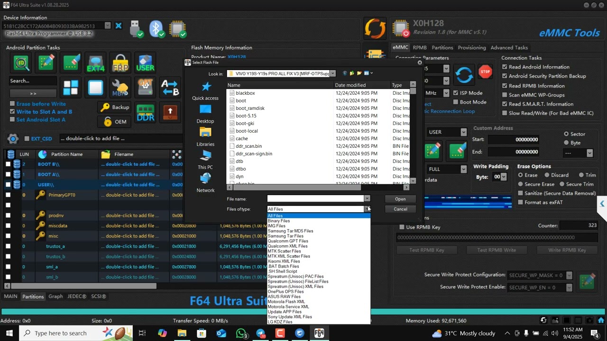The width and height of the screenshot is (607, 341).
Task: Open the device serial dropdown
Action: (x=108, y=26)
